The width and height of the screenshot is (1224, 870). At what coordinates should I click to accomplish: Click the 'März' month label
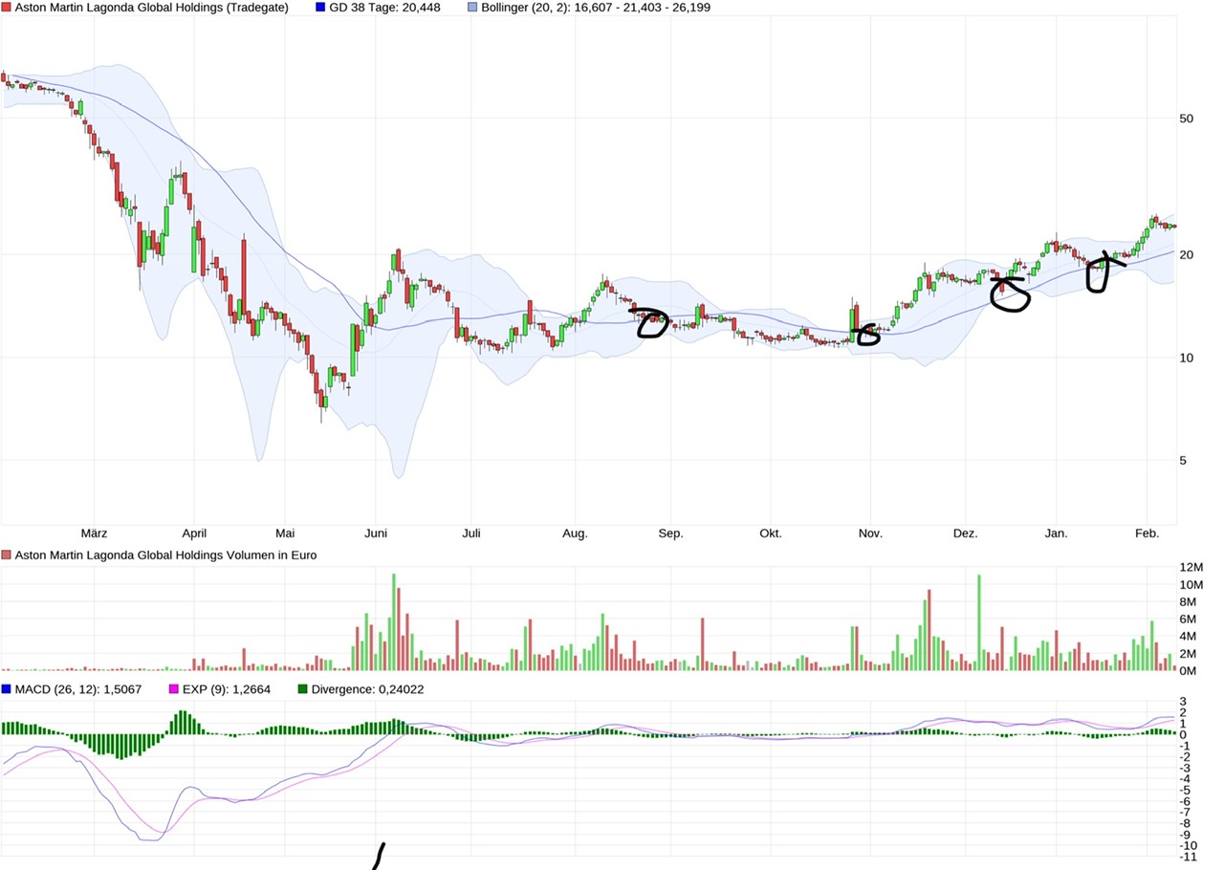[95, 533]
